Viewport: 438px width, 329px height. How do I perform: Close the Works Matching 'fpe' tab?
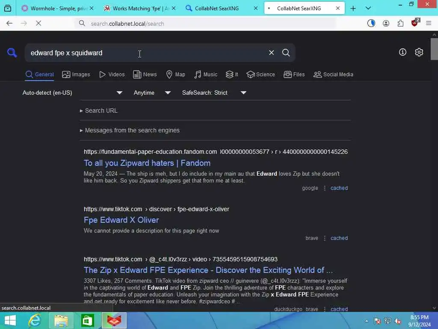point(174,9)
